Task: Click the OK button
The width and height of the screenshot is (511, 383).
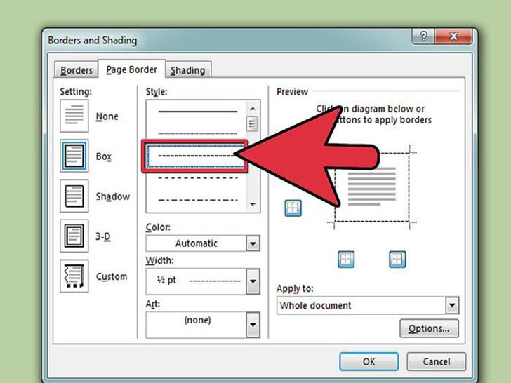Action: (x=369, y=361)
